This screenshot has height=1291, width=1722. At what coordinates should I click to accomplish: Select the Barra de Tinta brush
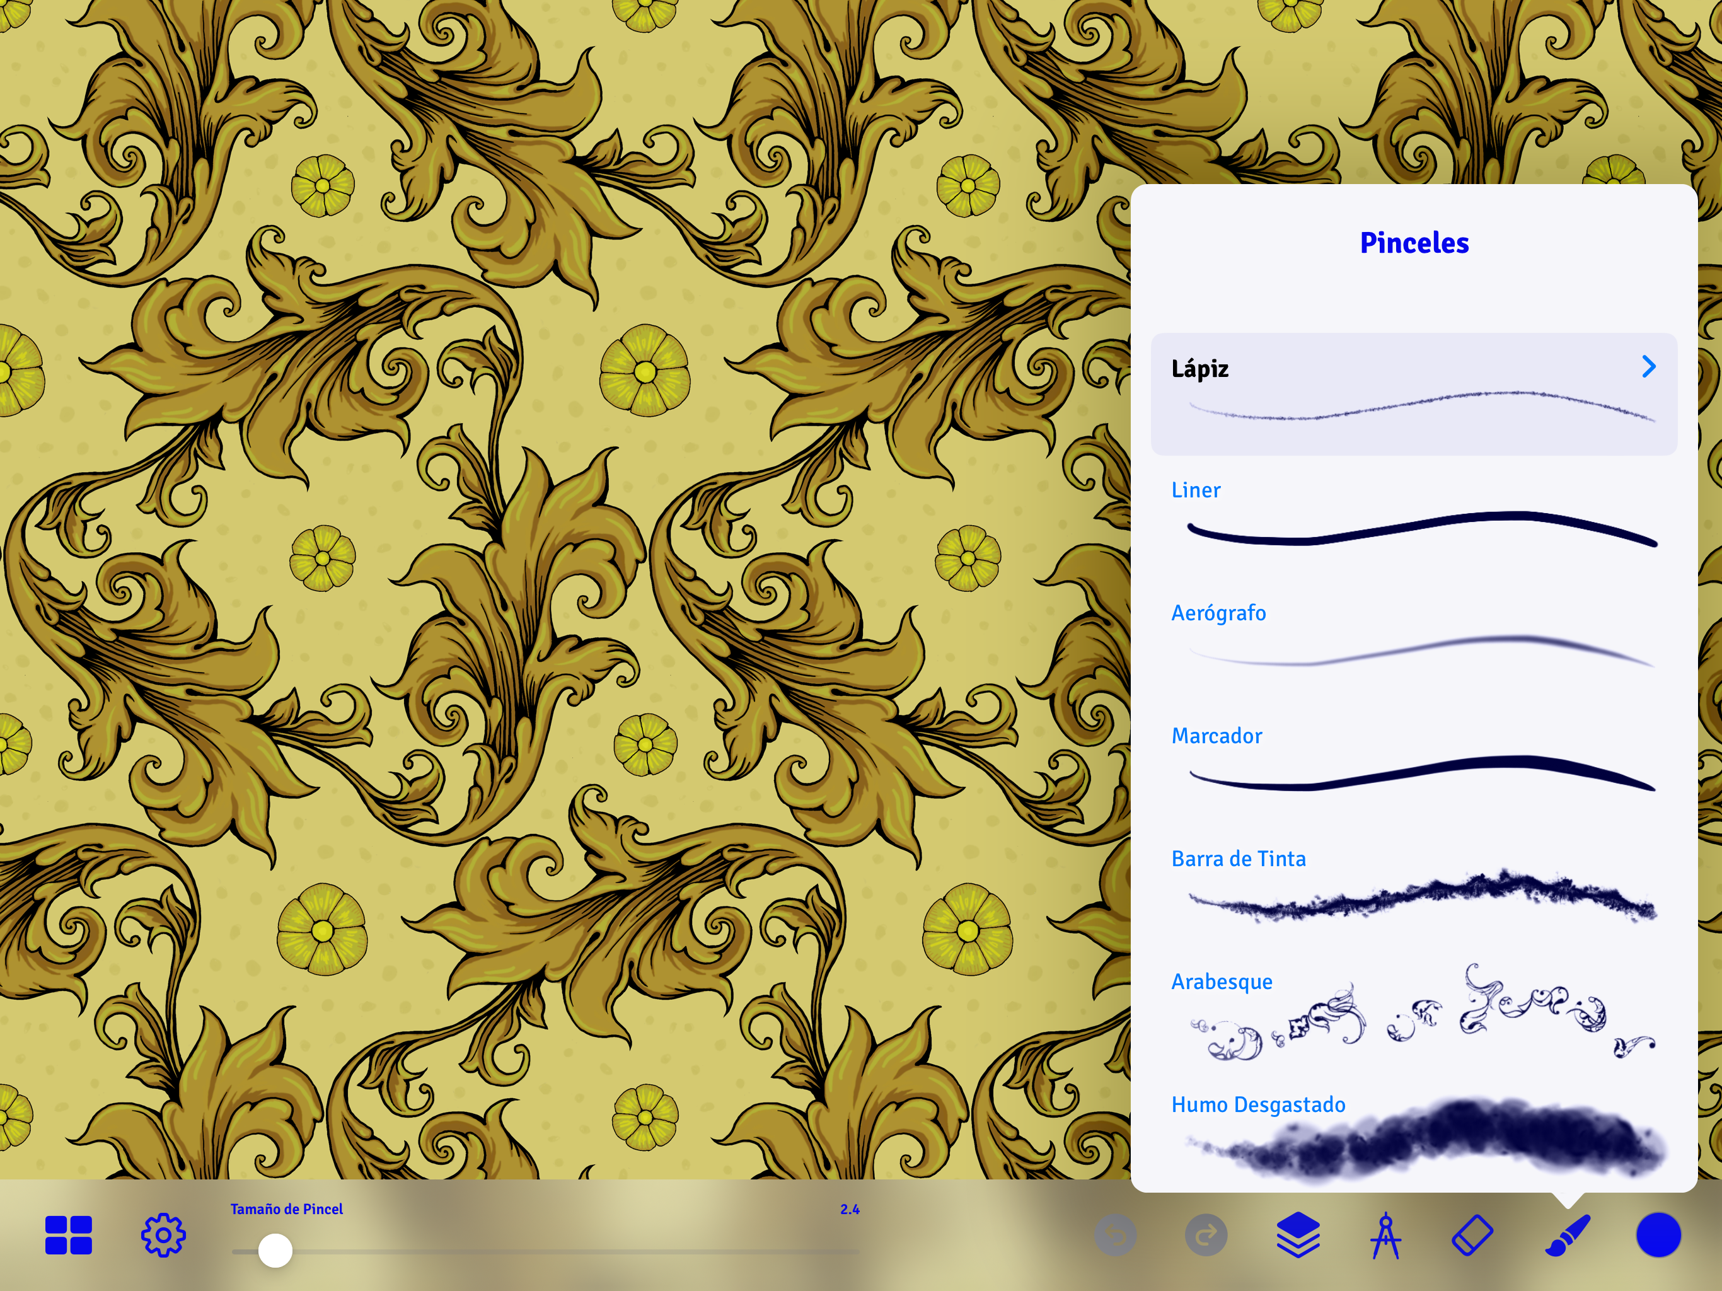(1414, 887)
